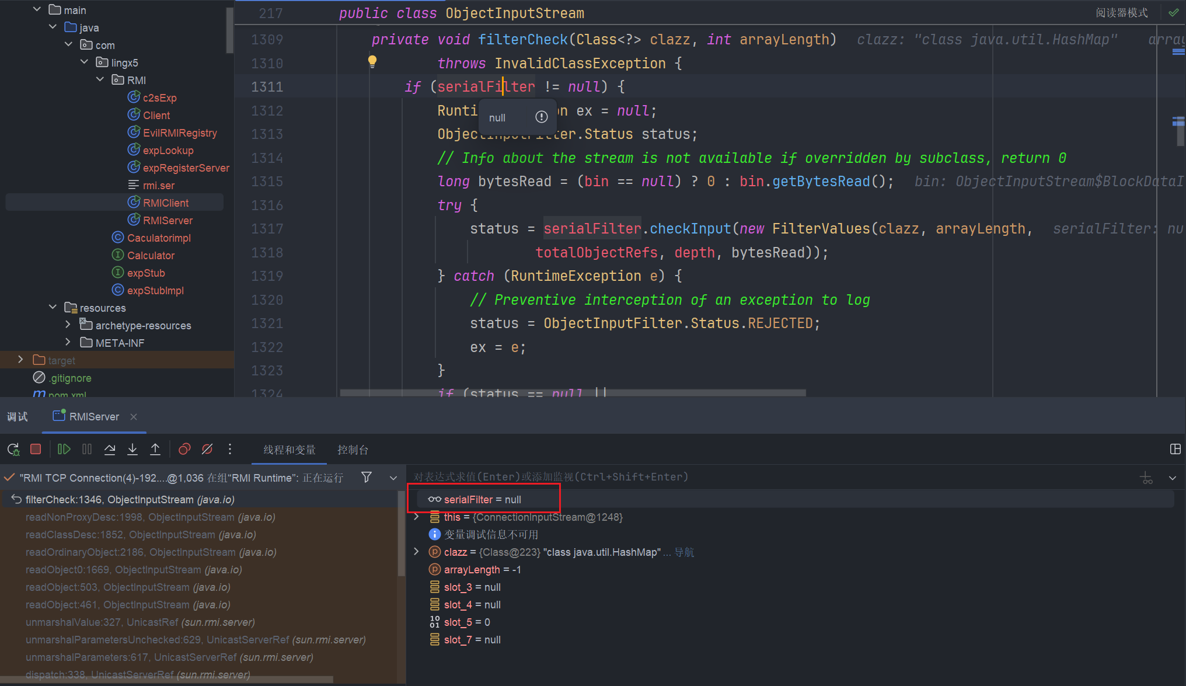Resume program execution

[64, 449]
